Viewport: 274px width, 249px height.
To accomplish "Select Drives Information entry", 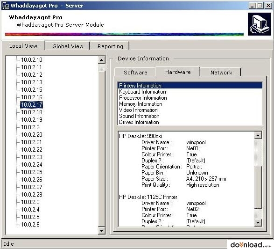I will (190, 122).
